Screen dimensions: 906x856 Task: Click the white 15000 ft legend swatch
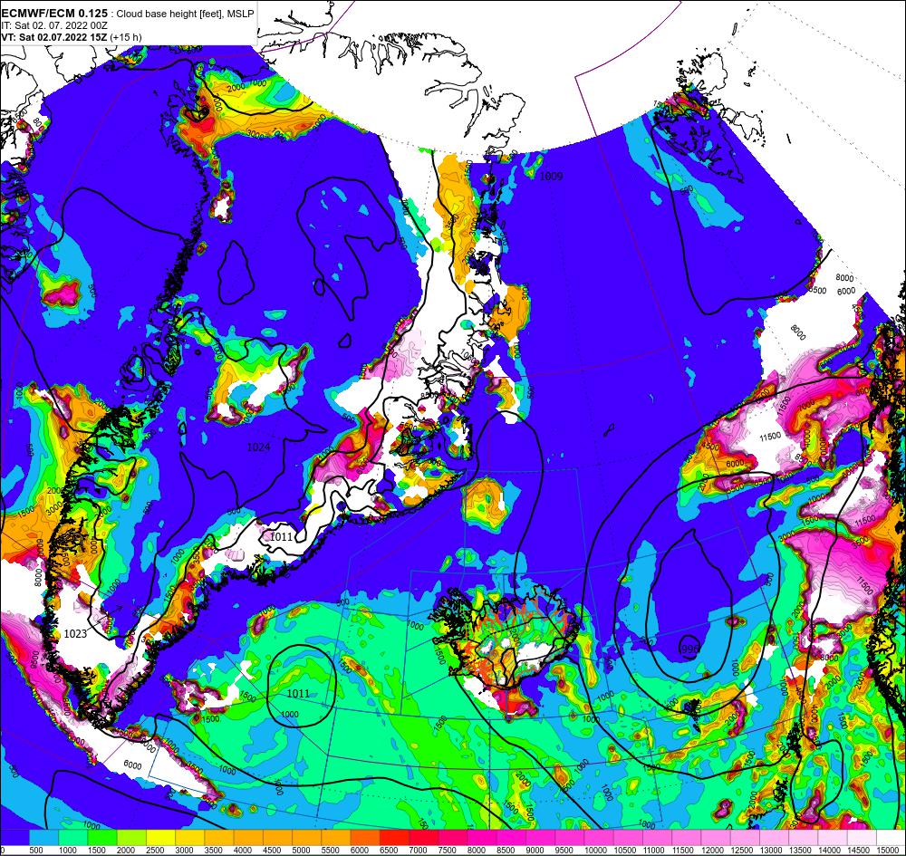891,837
